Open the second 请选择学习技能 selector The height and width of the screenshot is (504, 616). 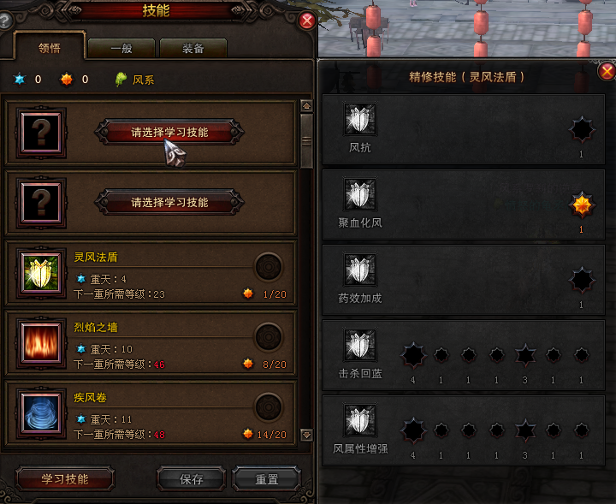point(169,202)
